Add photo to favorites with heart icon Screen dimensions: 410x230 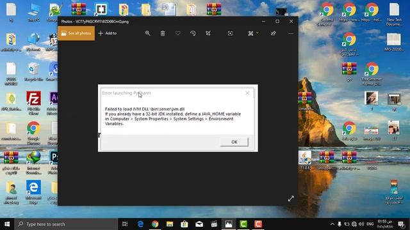[x=178, y=33]
